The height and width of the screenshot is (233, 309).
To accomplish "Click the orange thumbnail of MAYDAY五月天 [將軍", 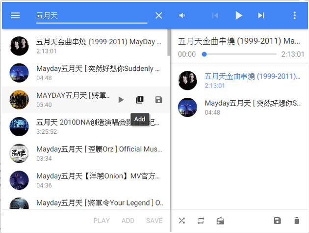I will coord(19,100).
